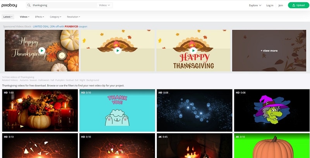Expand the Effects filter
This screenshot has width=310, height=158.
[x=40, y=17]
